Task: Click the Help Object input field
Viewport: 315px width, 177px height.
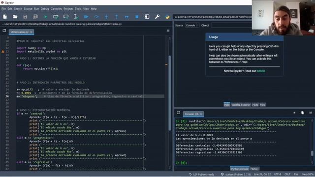Action: coord(231,25)
